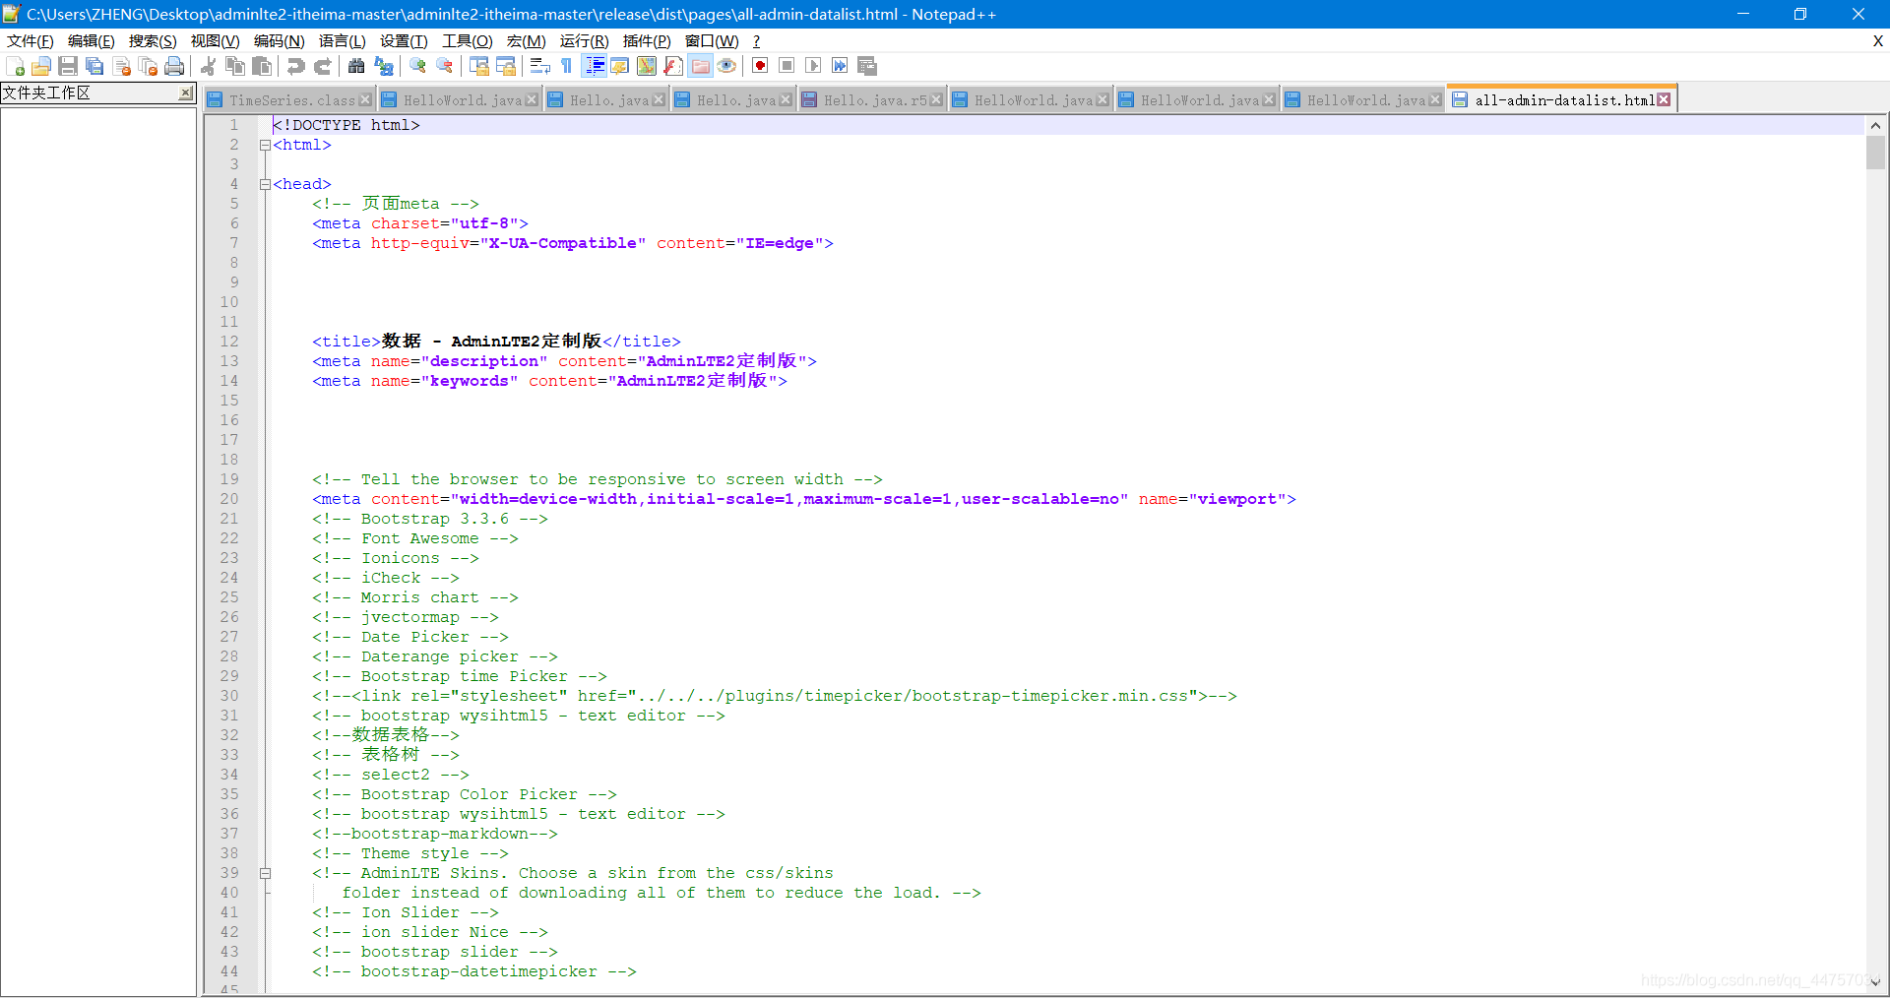Open the 搜索(S) menu
The width and height of the screenshot is (1890, 998).
click(153, 41)
